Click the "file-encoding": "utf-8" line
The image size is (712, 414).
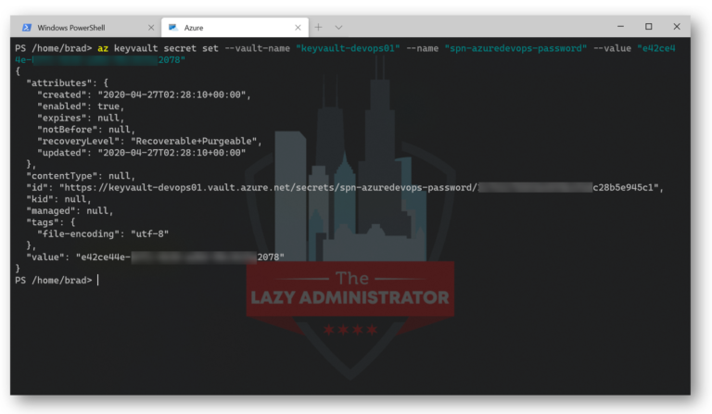[103, 234]
